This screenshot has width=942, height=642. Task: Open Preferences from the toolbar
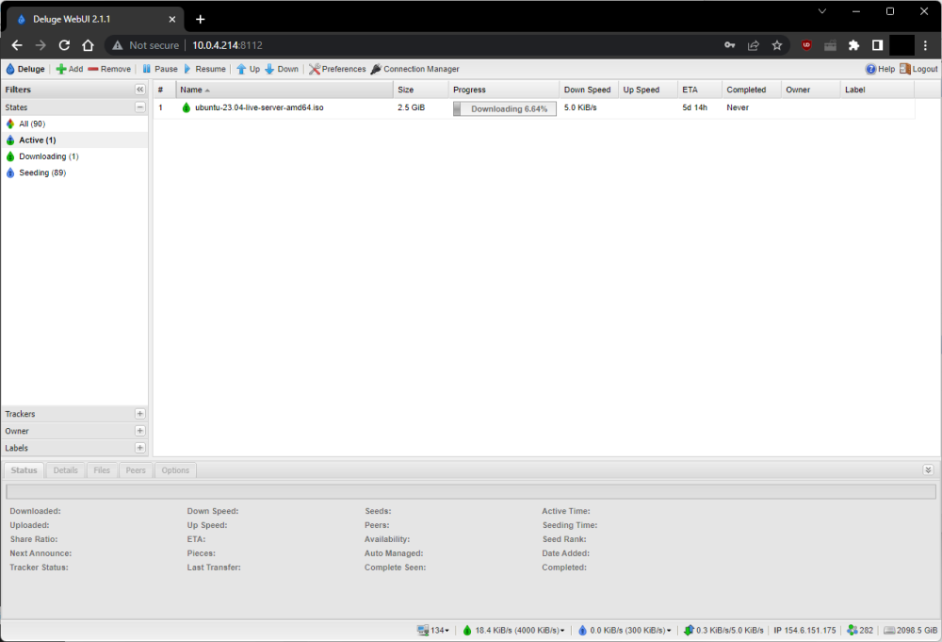[337, 69]
